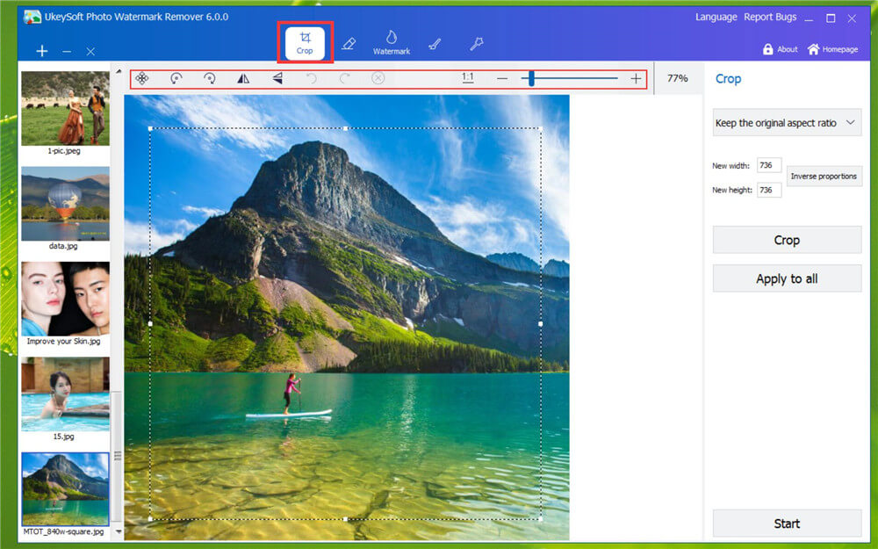Flip the image vertically
878x549 pixels.
277,78
